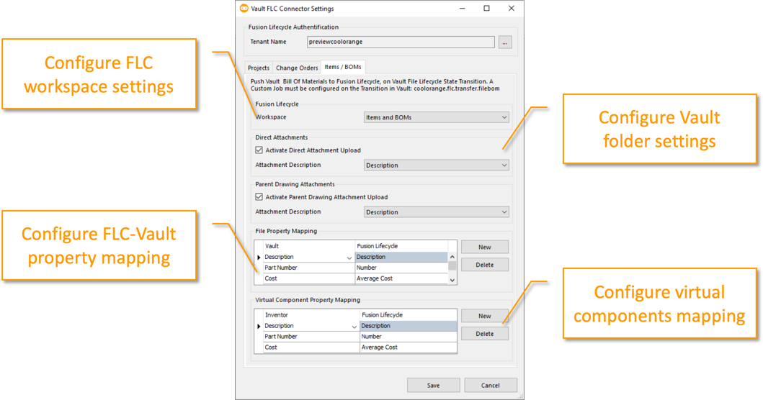
Task: Enable Activate Direct Attachment Upload checkbox
Action: (x=259, y=150)
